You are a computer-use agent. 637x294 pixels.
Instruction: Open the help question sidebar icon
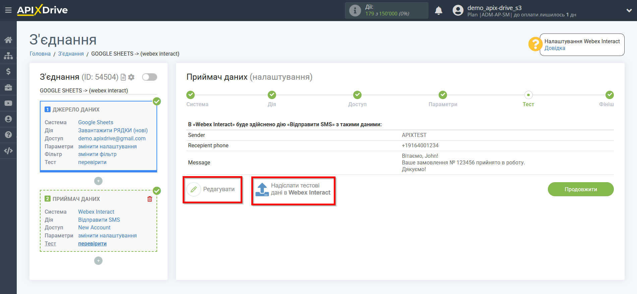click(8, 135)
